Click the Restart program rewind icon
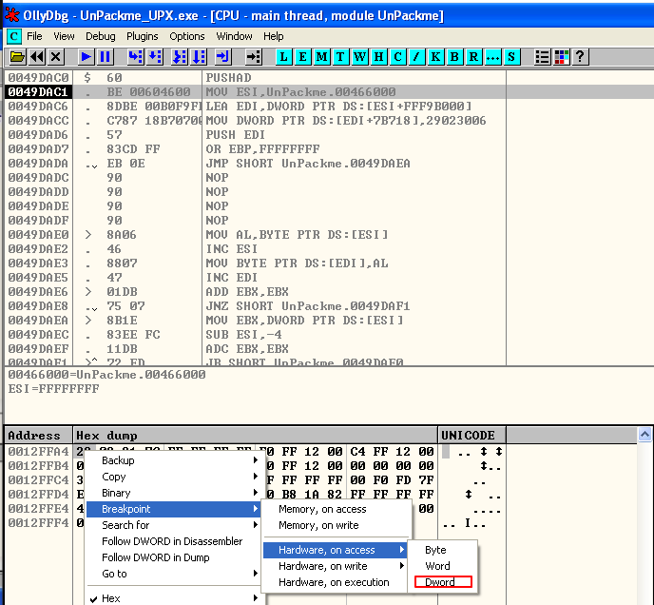Image resolution: width=654 pixels, height=605 pixels. click(37, 57)
